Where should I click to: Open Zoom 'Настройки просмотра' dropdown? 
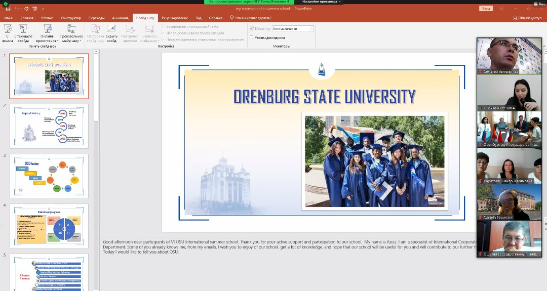click(322, 2)
